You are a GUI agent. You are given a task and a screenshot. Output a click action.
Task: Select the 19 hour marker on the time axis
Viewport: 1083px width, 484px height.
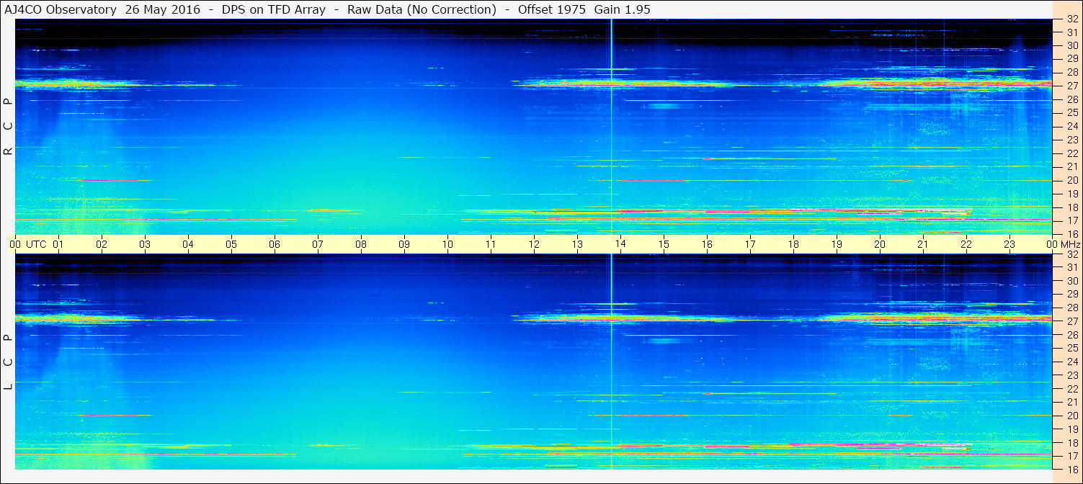click(x=837, y=244)
